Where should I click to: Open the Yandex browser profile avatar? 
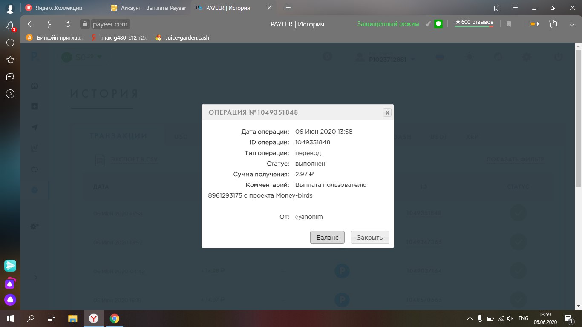point(10,8)
